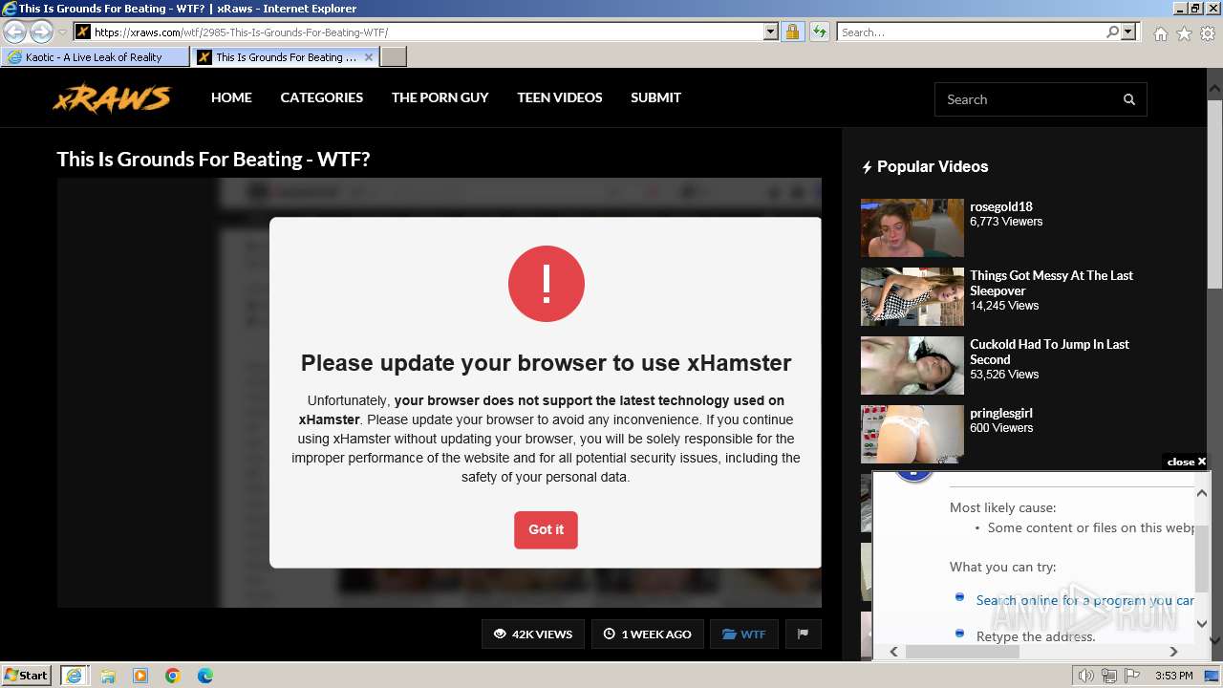Viewport: 1223px width, 688px height.
Task: Go back with the browser Back arrow
Action: coord(15,32)
